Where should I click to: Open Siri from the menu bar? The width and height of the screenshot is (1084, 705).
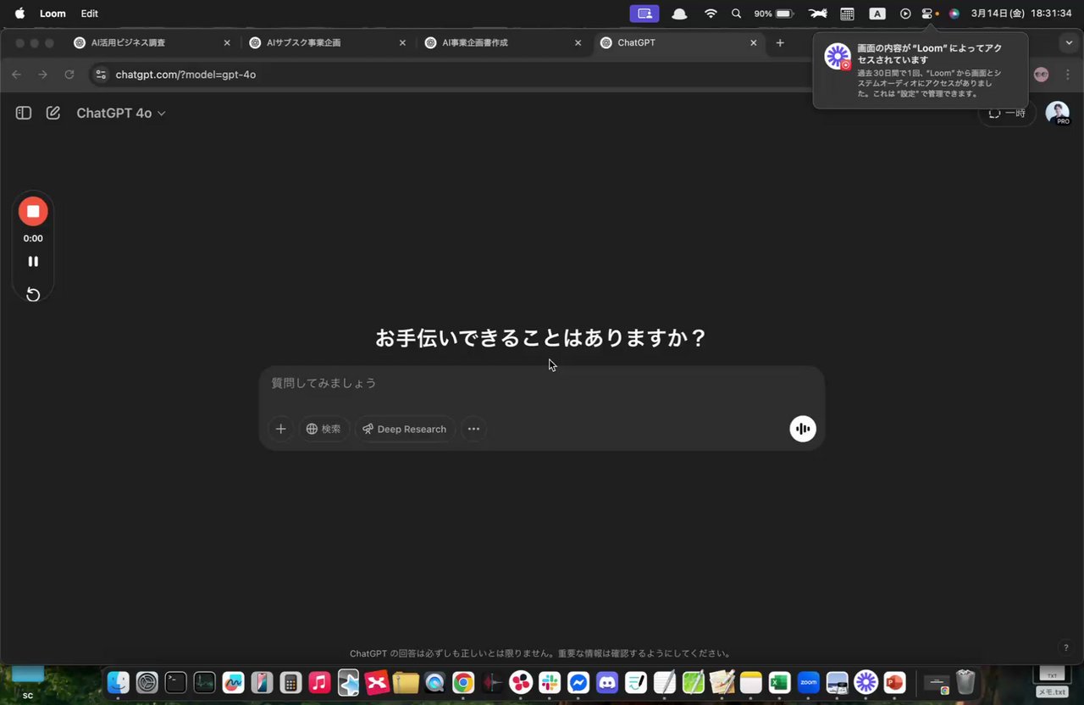[x=954, y=14]
